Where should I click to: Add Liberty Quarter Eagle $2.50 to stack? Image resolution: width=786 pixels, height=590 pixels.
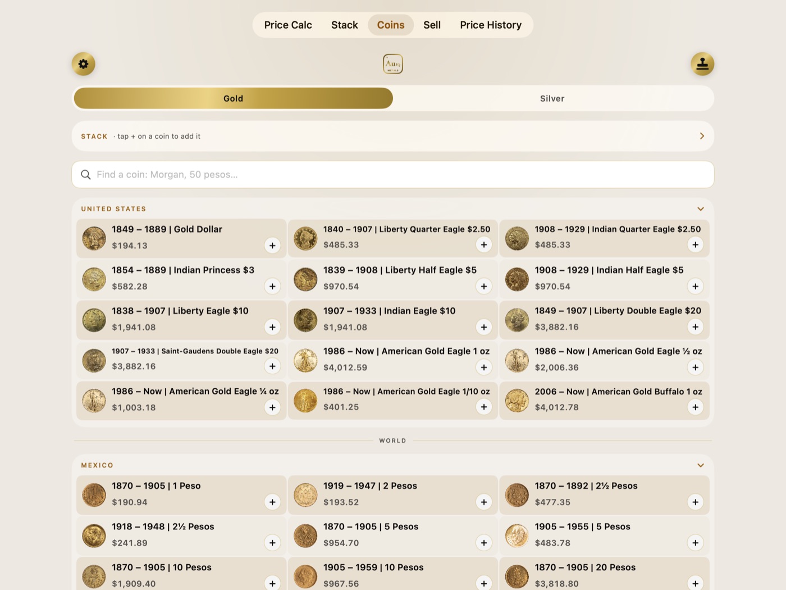click(484, 245)
